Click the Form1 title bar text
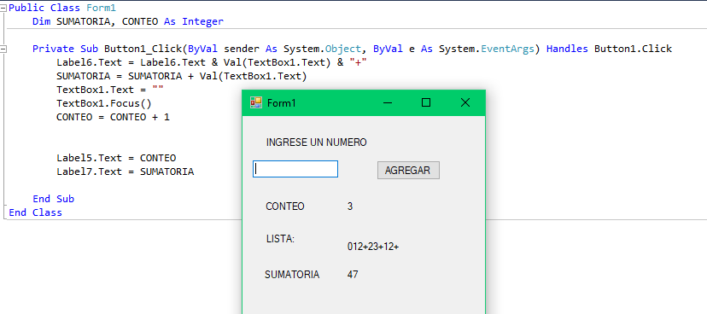This screenshot has width=707, height=314. click(x=282, y=102)
